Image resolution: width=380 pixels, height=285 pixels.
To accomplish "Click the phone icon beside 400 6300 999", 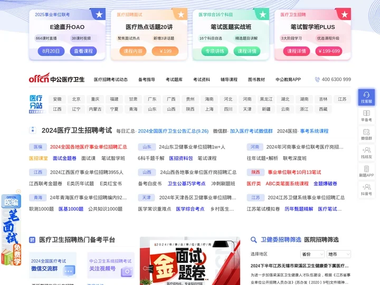I will 317,80.
